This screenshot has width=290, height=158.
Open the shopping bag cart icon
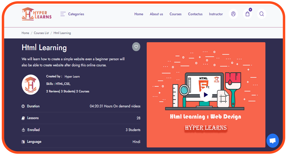(248, 14)
